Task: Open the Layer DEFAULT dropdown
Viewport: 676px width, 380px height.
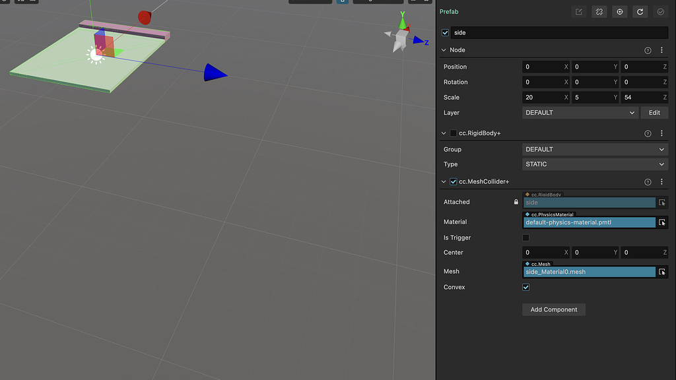Action: pos(580,112)
